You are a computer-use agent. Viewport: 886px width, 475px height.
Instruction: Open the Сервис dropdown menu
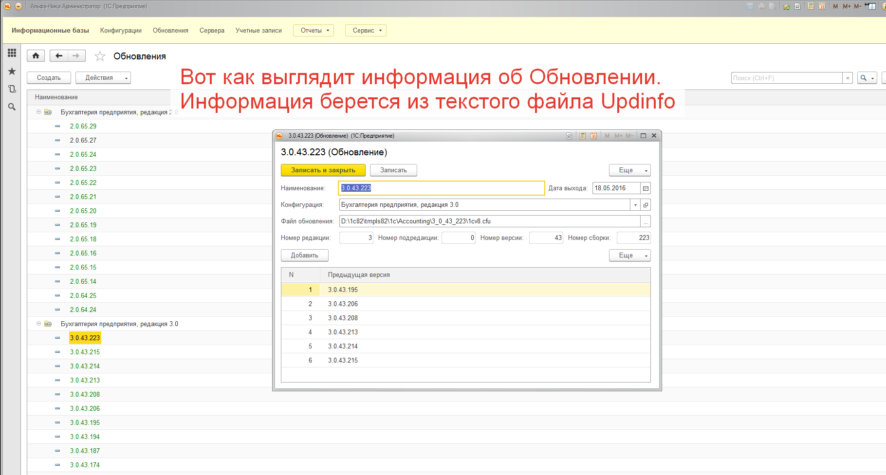(366, 30)
